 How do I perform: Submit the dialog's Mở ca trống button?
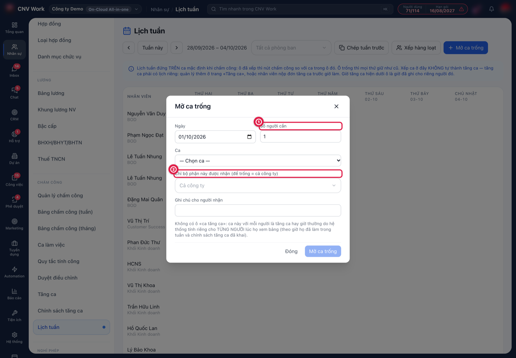pyautogui.click(x=323, y=251)
